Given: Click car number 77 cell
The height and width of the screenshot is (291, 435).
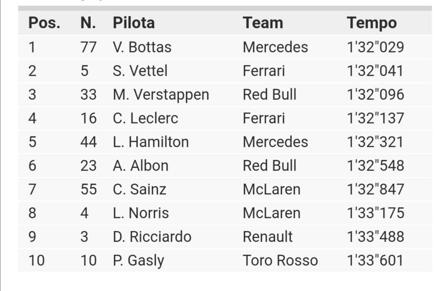Looking at the screenshot, I should (x=89, y=47).
